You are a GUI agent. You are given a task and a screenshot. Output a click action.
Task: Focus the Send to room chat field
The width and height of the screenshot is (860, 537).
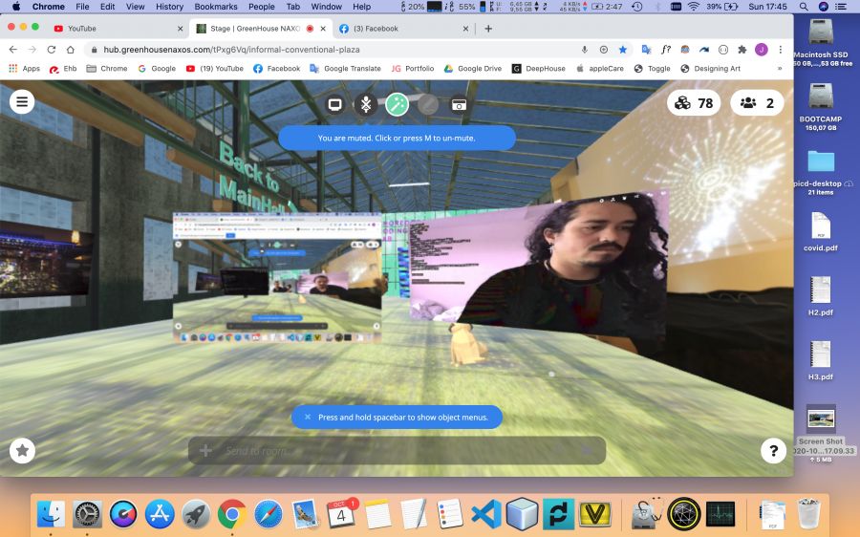[x=398, y=451]
